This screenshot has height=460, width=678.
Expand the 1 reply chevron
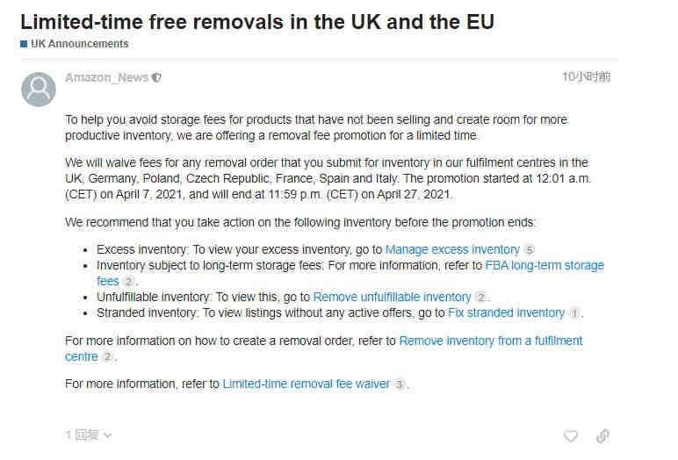pos(108,435)
